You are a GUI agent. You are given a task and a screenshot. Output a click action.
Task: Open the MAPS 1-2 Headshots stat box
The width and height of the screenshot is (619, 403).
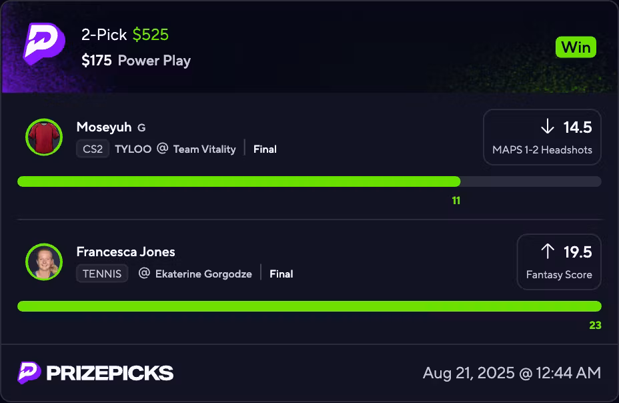click(542, 137)
